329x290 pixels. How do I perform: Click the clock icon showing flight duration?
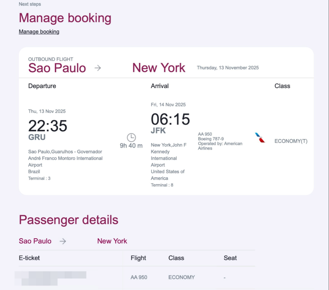coord(131,137)
